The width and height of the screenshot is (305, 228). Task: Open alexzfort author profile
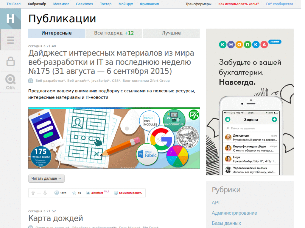(97, 193)
